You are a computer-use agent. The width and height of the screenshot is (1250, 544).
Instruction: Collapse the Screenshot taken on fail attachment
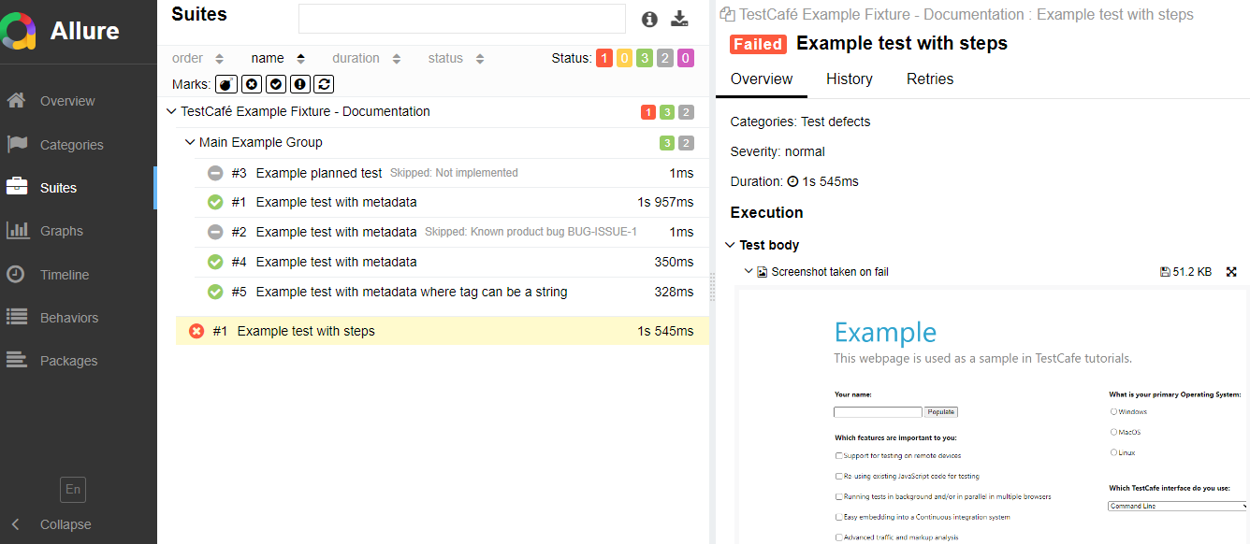coord(747,271)
